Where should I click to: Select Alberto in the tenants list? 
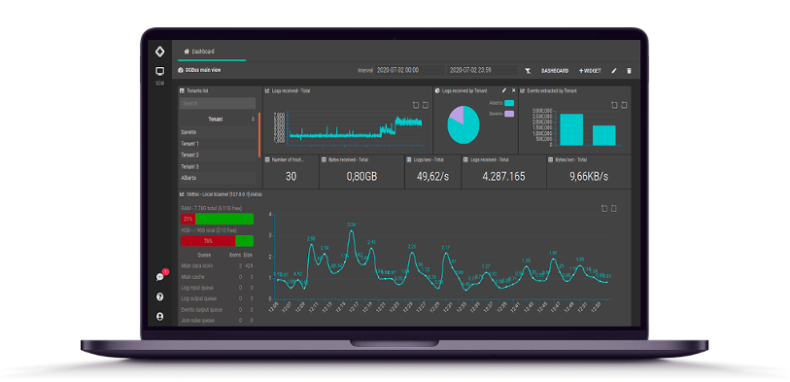tap(218, 178)
